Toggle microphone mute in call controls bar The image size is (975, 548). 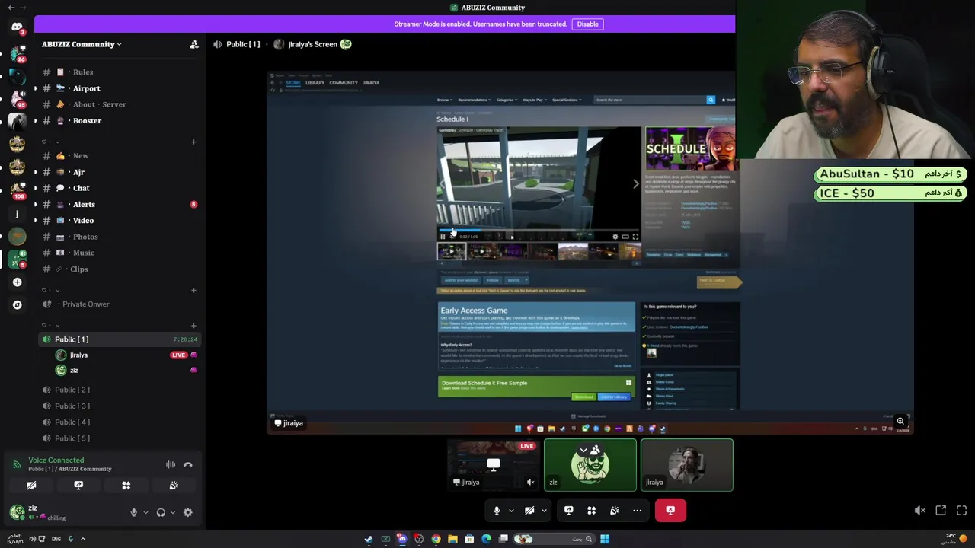point(497,510)
